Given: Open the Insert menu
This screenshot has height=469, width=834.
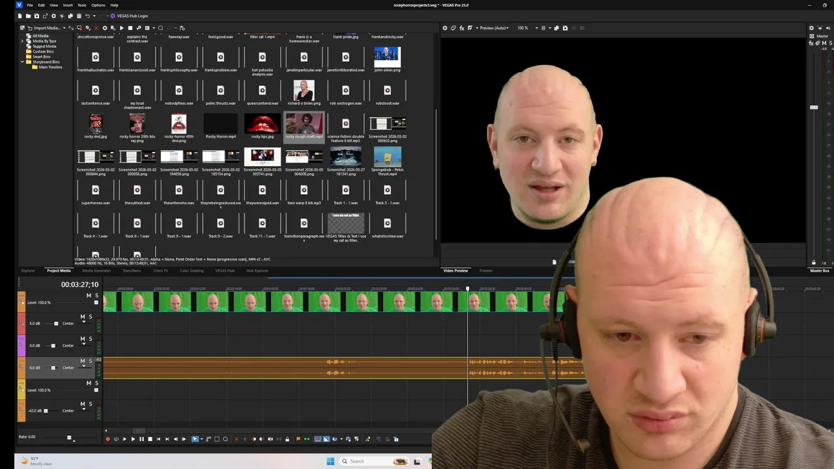Looking at the screenshot, I should (68, 5).
